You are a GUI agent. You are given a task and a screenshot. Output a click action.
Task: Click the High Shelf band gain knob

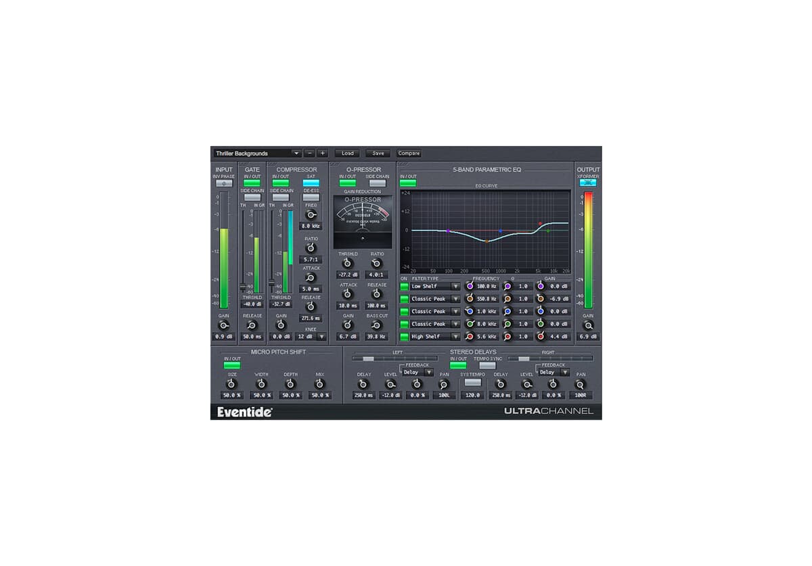(541, 335)
